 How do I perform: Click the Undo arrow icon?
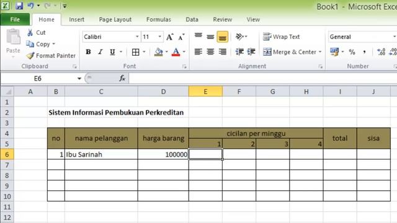30,6
